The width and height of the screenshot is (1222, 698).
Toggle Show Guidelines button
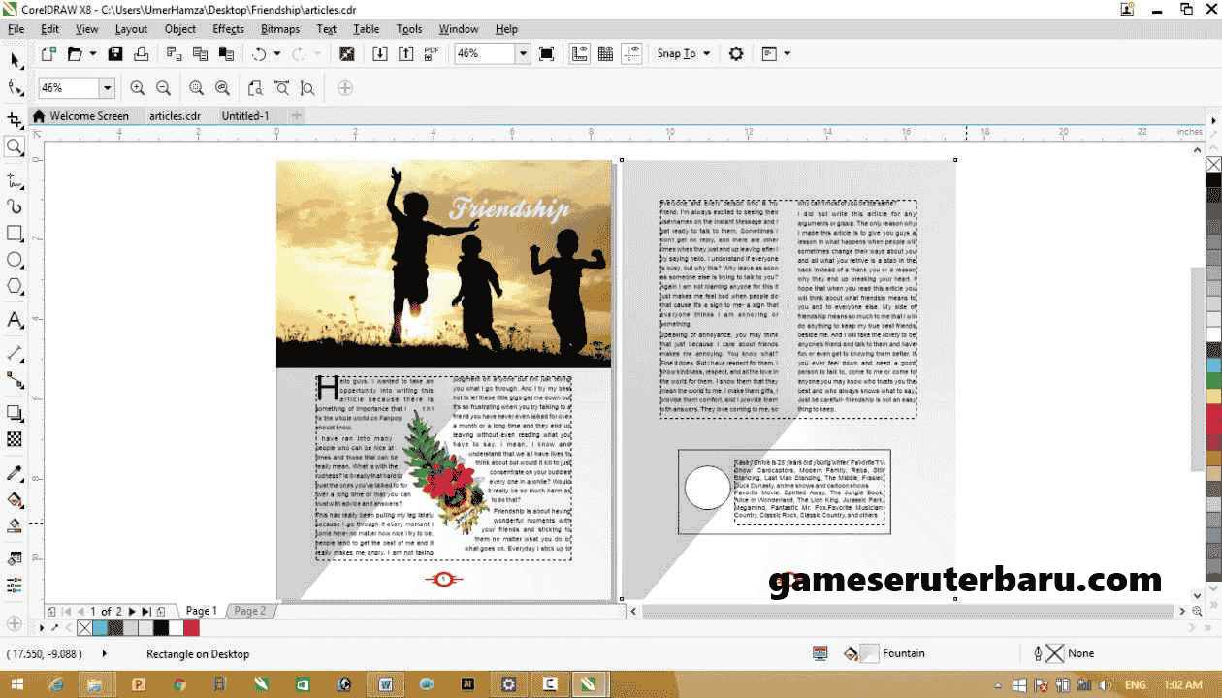click(x=632, y=53)
